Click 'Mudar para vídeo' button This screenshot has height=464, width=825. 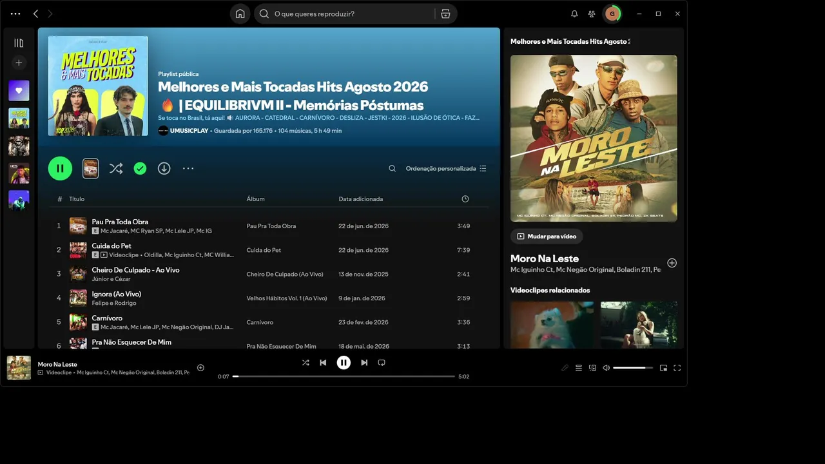coord(547,237)
